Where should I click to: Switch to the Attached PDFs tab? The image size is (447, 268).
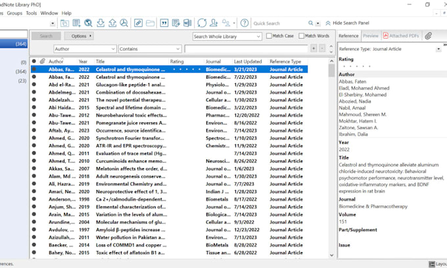pyautogui.click(x=401, y=36)
